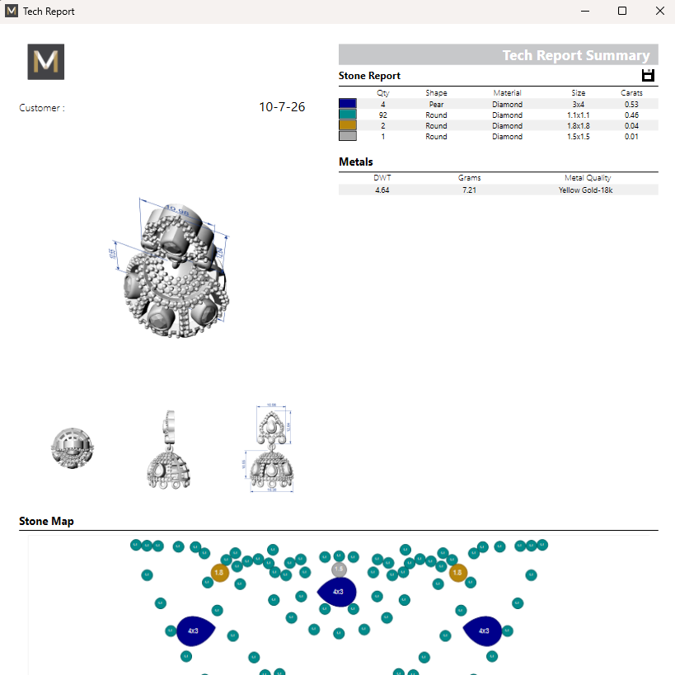Click the '1.8x1.8' size cell
This screenshot has width=675, height=675.
coord(578,126)
